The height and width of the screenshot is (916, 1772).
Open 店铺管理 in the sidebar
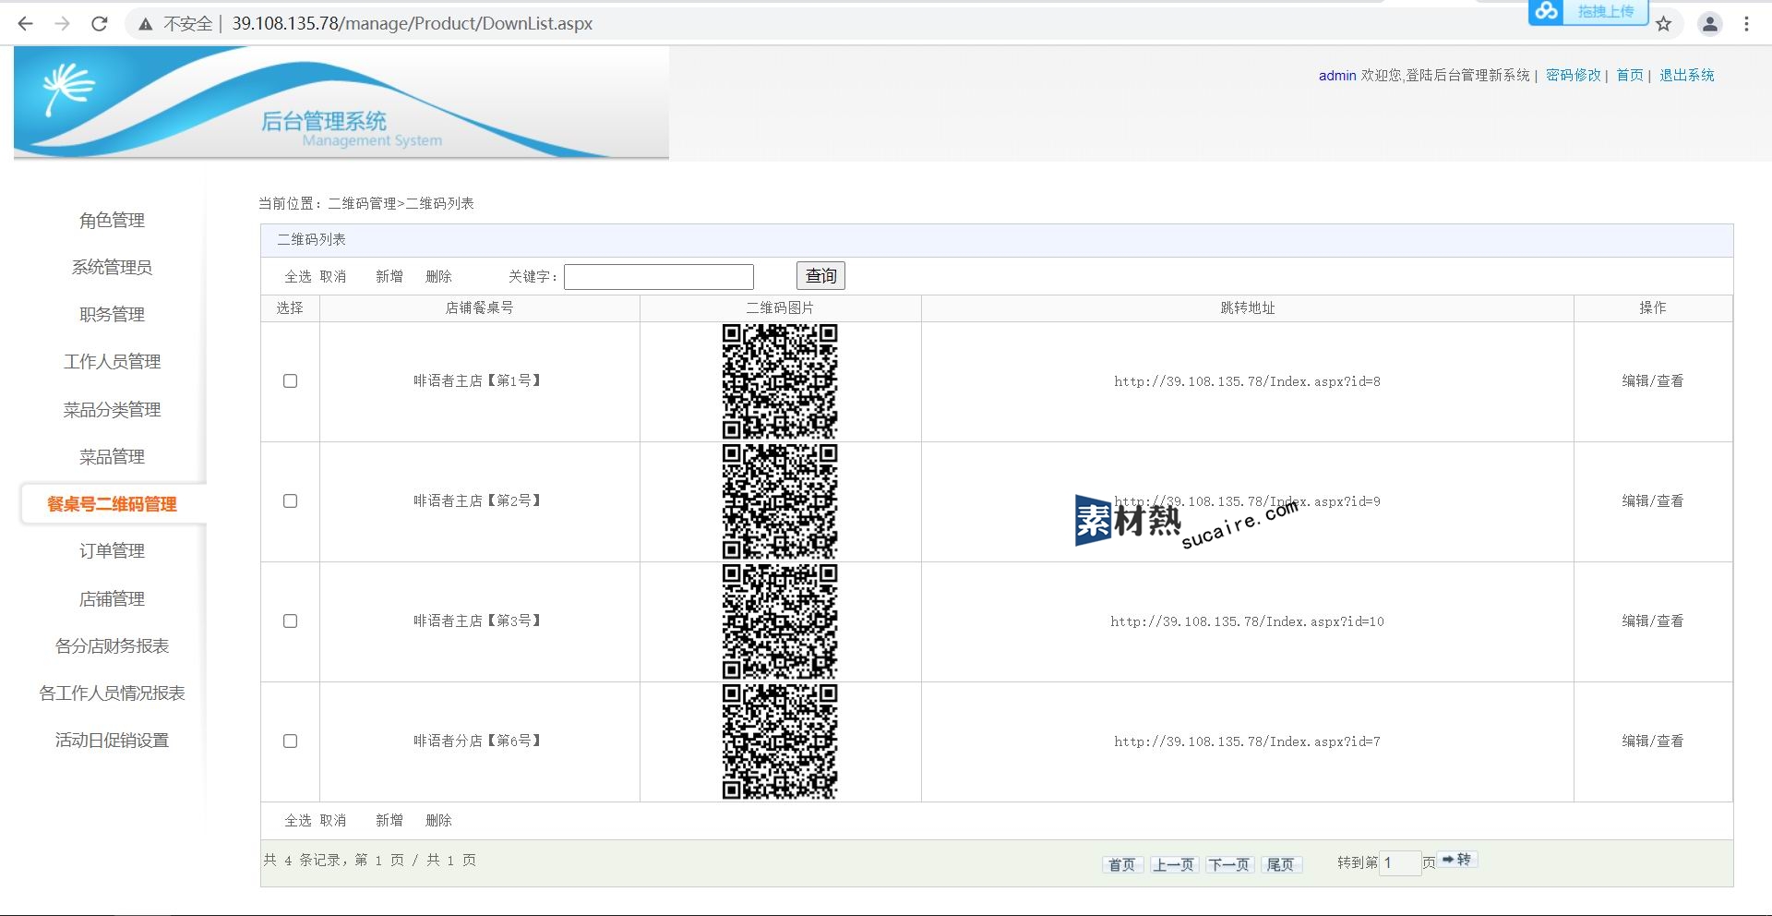[x=112, y=598]
